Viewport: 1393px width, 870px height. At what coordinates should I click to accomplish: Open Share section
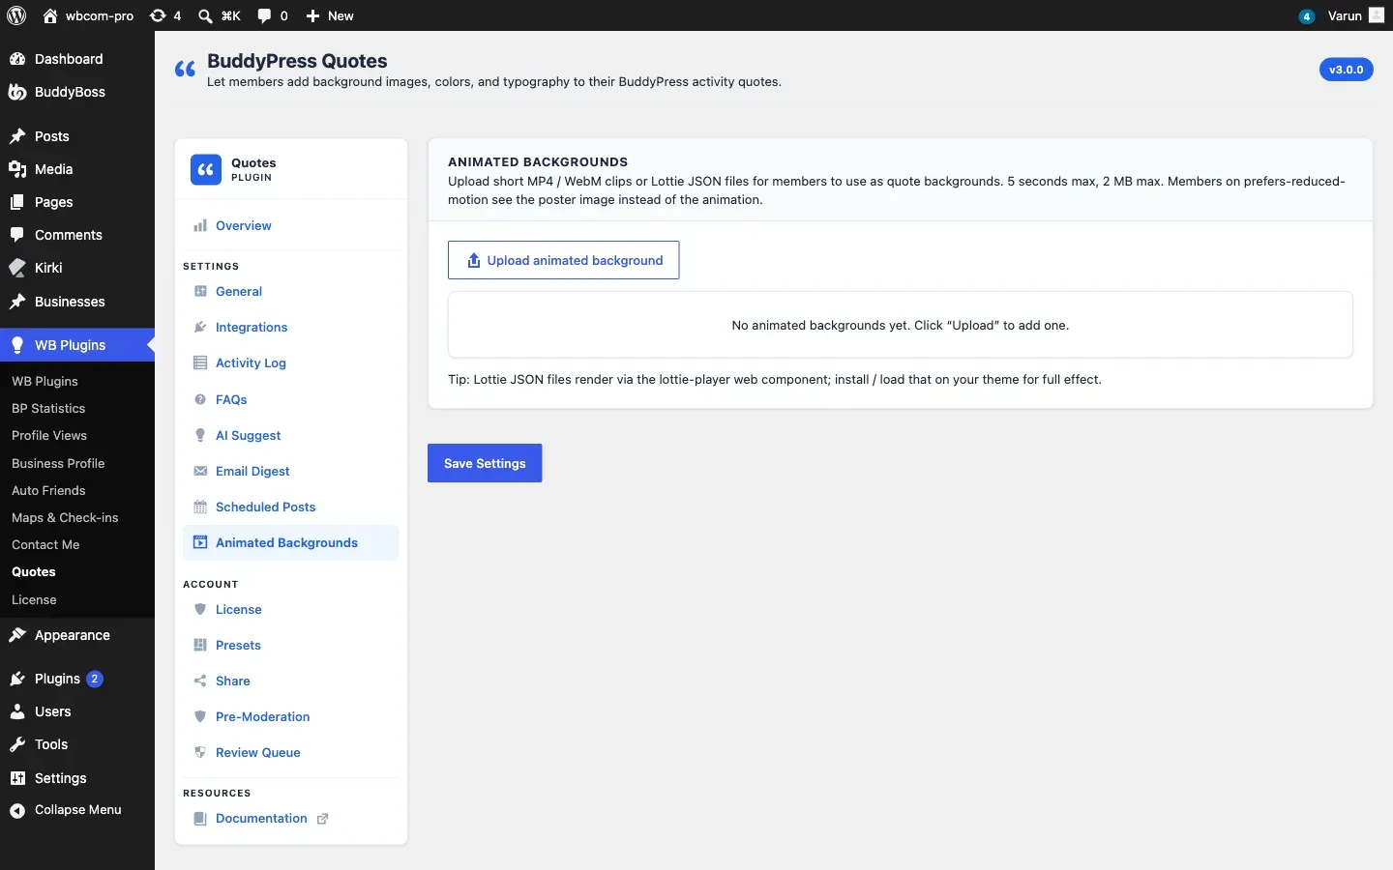click(290, 681)
